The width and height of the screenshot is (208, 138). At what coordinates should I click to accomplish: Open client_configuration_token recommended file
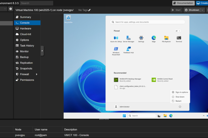[130, 87]
